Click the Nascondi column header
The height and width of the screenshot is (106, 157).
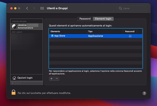pyautogui.click(x=130, y=31)
